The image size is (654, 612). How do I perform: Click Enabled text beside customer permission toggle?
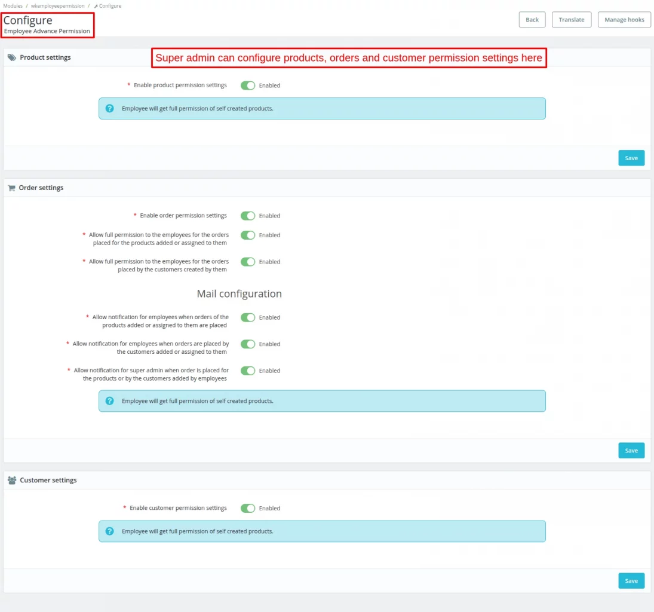269,509
